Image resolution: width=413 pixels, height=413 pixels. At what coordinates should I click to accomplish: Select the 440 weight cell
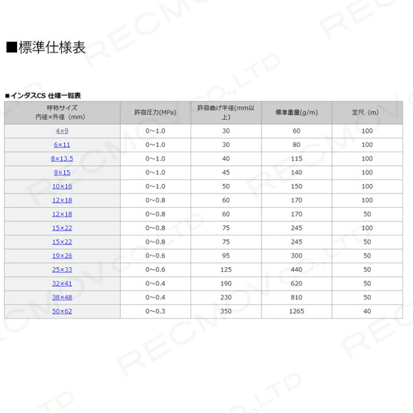[297, 270]
